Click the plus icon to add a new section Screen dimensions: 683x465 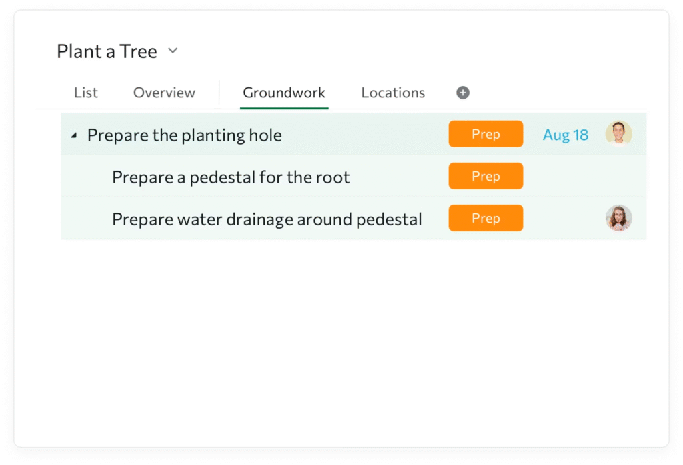[x=462, y=93]
